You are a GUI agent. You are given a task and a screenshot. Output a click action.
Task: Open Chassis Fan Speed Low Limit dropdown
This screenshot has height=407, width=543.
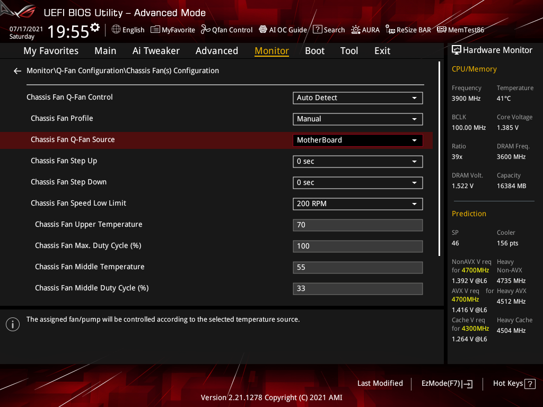[358, 204]
